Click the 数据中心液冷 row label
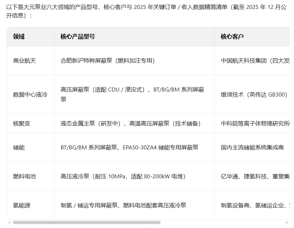This screenshot has width=294, height=228. (x=30, y=95)
